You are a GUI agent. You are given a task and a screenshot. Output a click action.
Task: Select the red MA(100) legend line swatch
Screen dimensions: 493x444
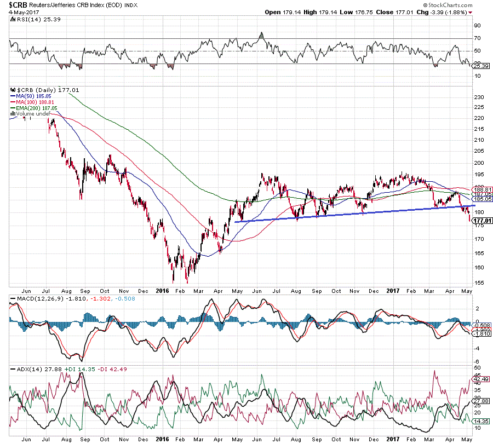point(13,102)
